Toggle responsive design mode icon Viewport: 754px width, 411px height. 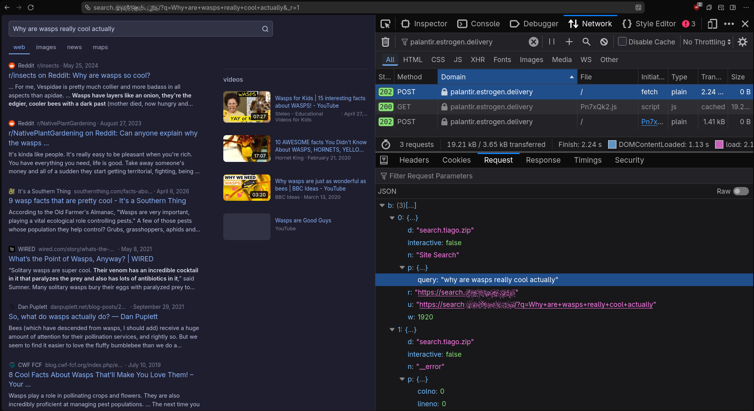[712, 24]
